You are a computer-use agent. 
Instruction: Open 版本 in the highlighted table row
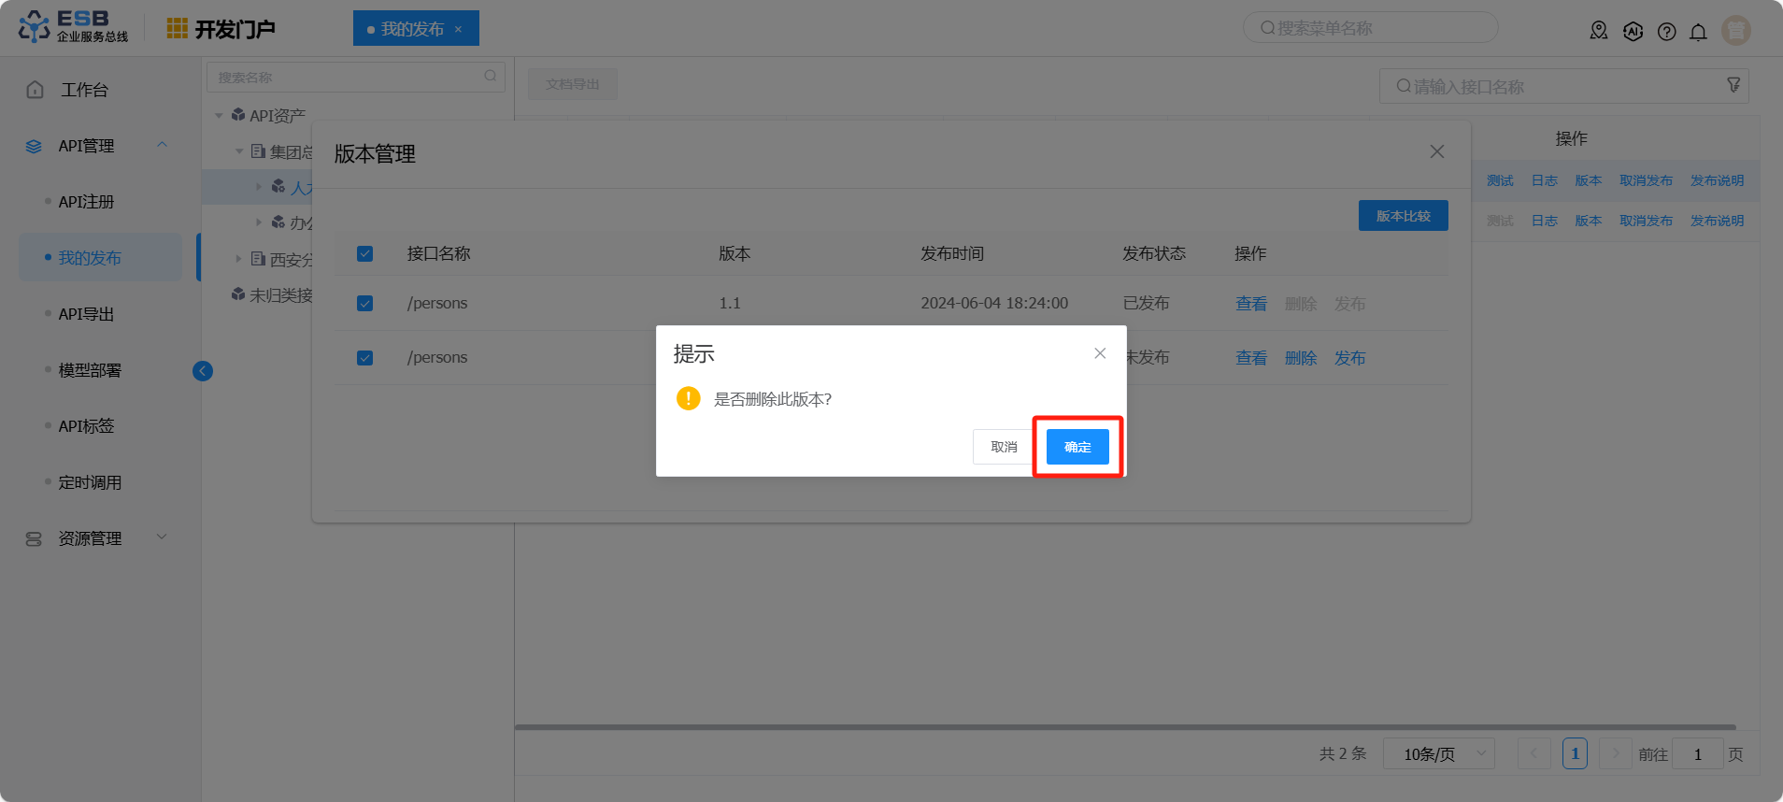click(1589, 180)
